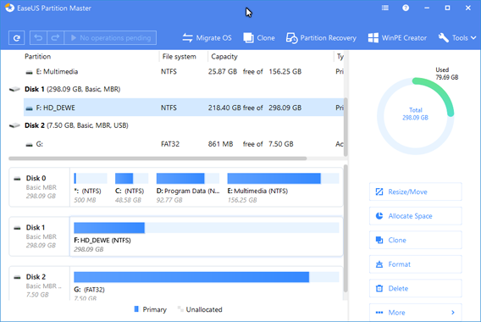Viewport: 481px width, 322px height.
Task: Click the G: (FAT32) usage bar in the disk map
Action: (x=207, y=277)
